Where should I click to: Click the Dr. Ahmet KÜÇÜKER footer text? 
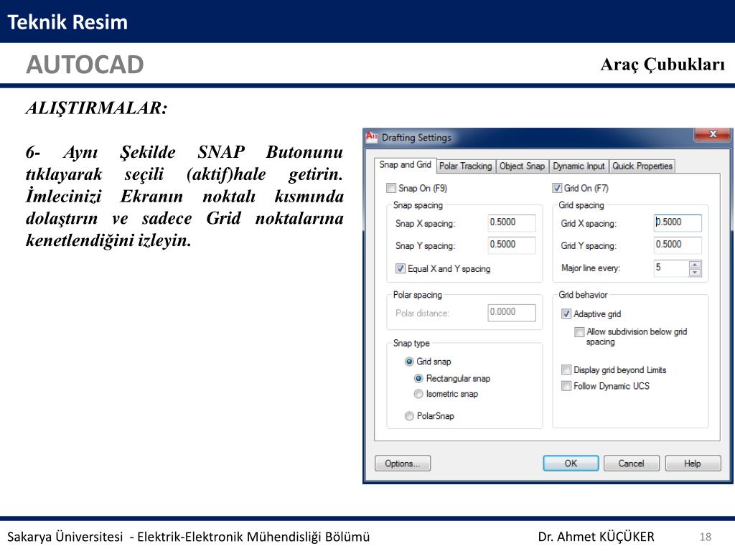[596, 537]
